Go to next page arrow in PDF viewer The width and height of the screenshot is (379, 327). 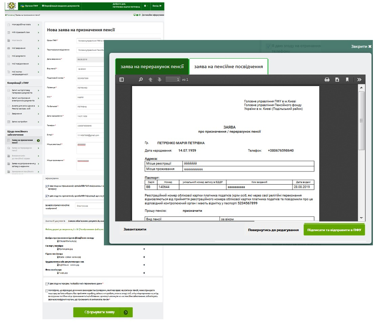pyautogui.click(x=160, y=80)
